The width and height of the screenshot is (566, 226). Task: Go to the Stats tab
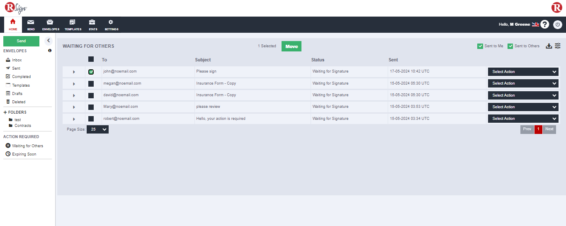92,25
